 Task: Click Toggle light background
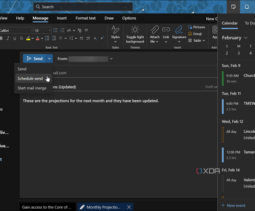point(135,34)
